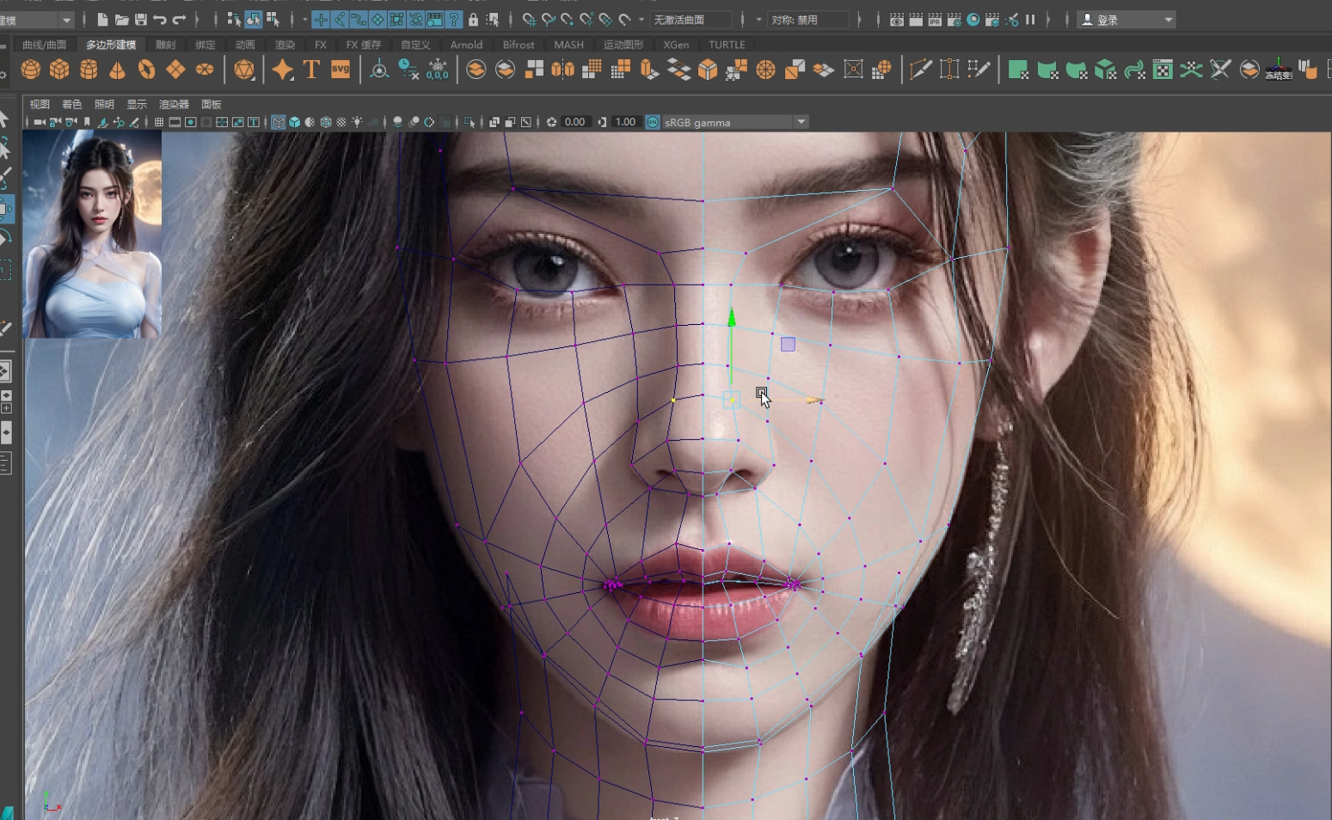Open the 渲染器 panel menu
The image size is (1332, 820).
point(174,104)
